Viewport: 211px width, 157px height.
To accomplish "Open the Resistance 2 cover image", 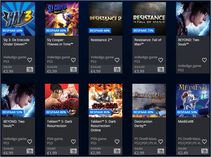I will 105,19.
